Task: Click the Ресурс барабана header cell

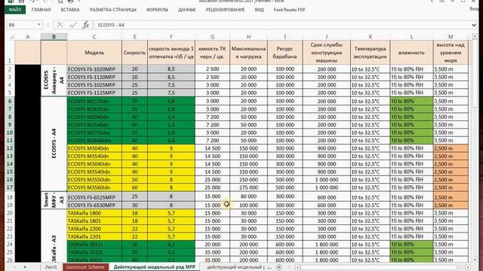Action: (x=285, y=53)
